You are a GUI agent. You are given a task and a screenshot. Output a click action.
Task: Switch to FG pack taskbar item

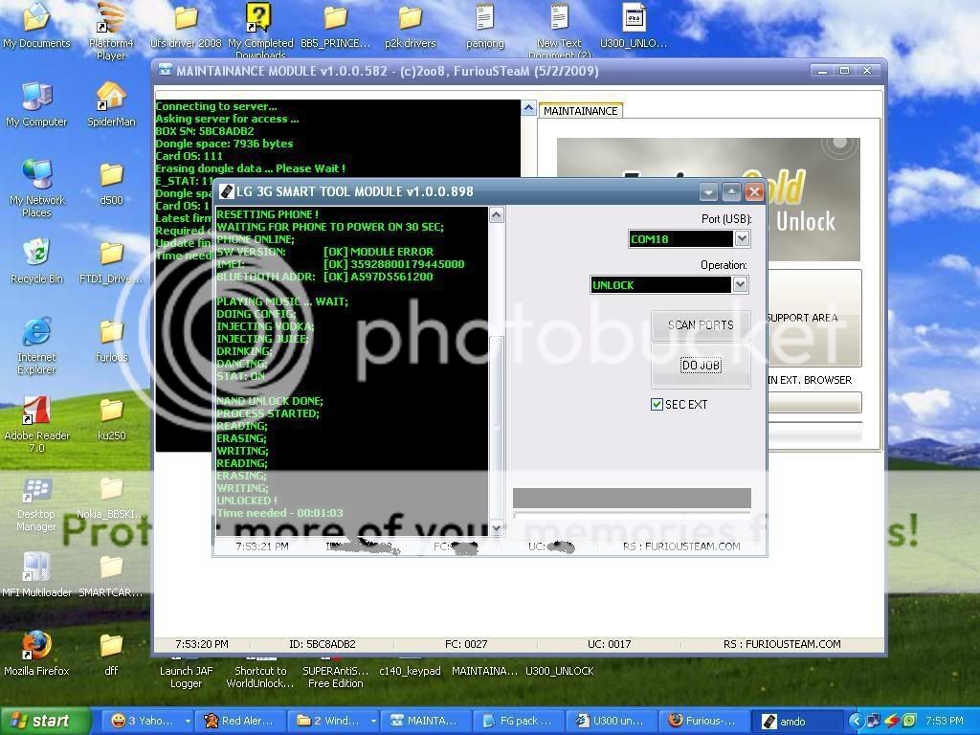click(520, 721)
